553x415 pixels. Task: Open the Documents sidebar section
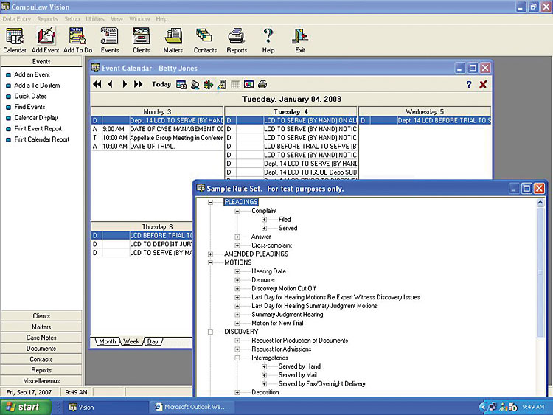pos(41,349)
